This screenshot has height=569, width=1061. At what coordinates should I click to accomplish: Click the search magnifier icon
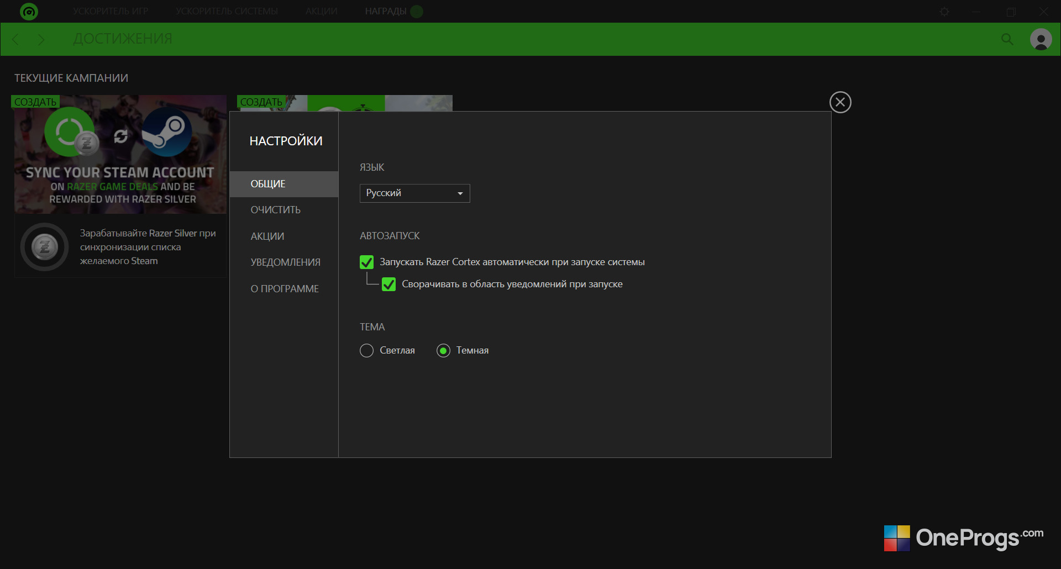click(1007, 39)
